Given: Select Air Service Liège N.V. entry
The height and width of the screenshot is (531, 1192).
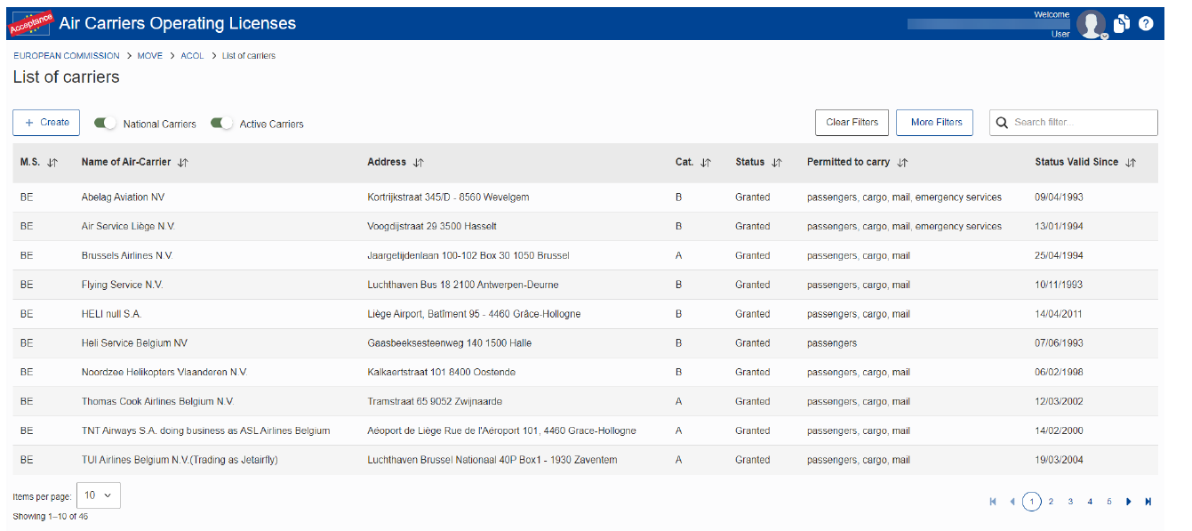Looking at the screenshot, I should [128, 227].
